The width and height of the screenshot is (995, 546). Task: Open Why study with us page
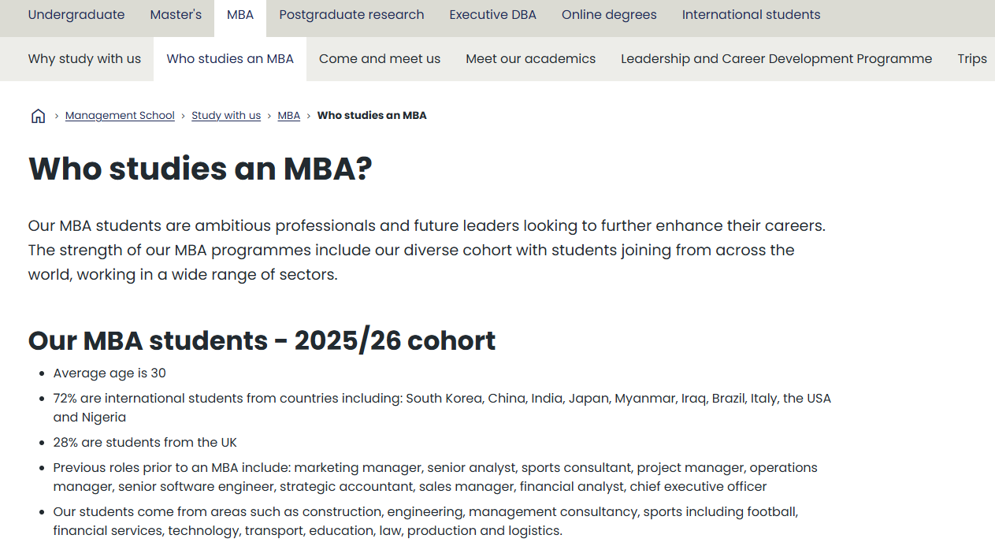point(84,59)
